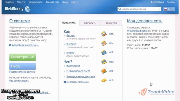
Task: Click the WMU wallet icon
Action: [x=104, y=62]
